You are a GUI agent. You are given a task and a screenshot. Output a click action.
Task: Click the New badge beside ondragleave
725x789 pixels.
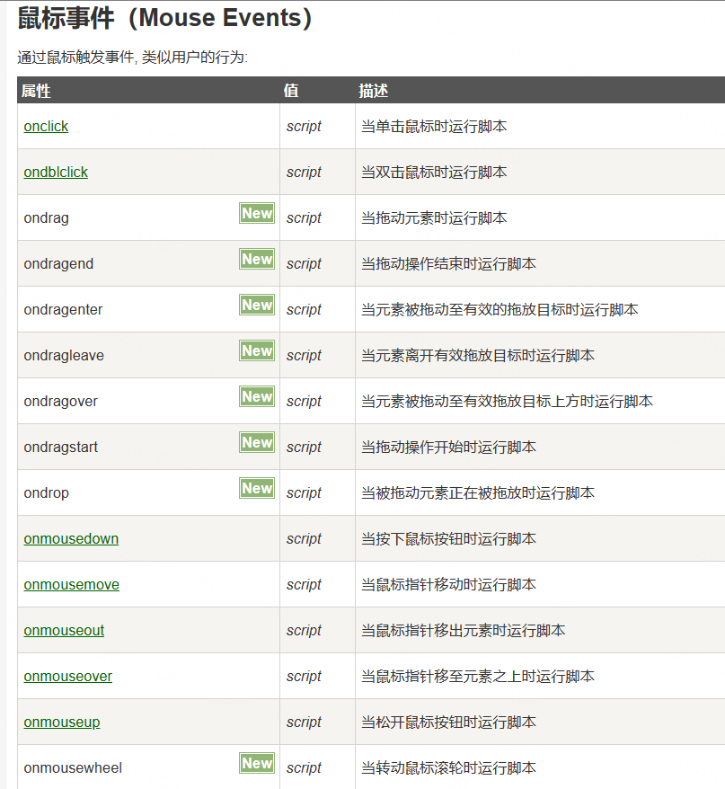(x=257, y=351)
